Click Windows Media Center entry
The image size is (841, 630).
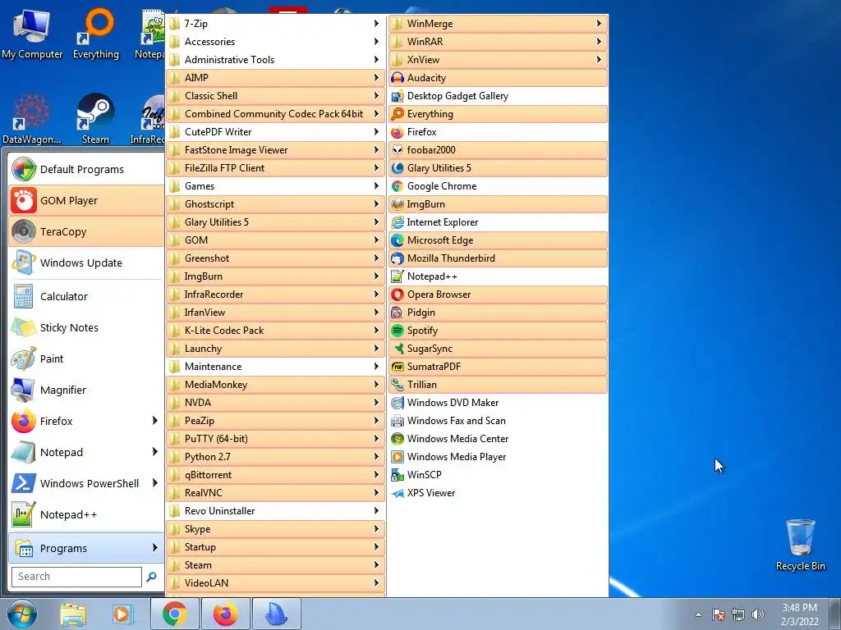499,439
